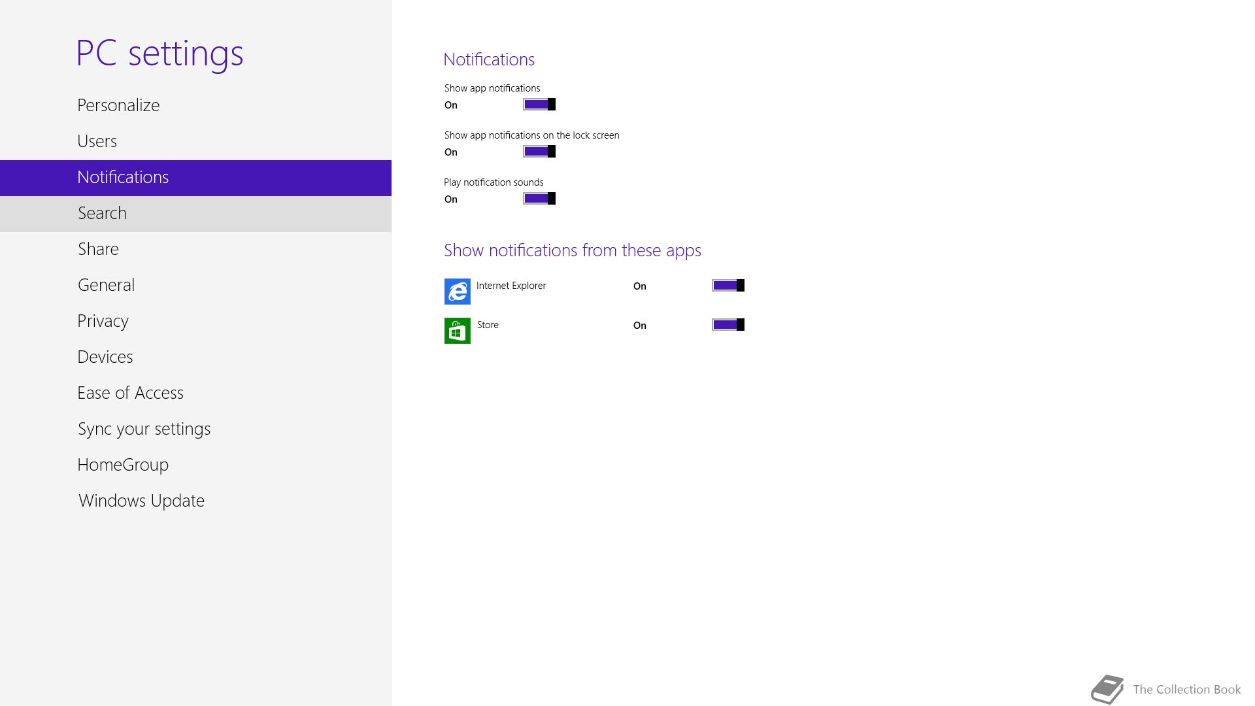Open Ease of Access settings
Viewport: 1255px width, 706px height.
[x=195, y=394]
